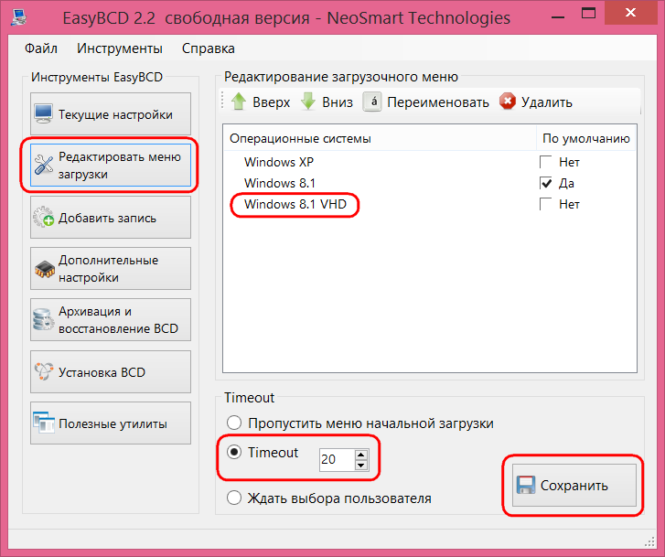Open Добавить запись via its gear-plus icon
This screenshot has height=557, width=665.
[44, 217]
